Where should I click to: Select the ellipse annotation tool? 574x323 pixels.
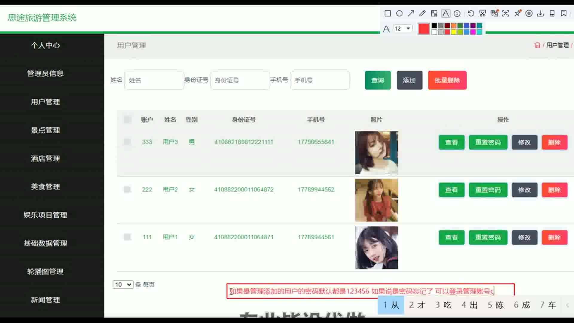click(399, 13)
